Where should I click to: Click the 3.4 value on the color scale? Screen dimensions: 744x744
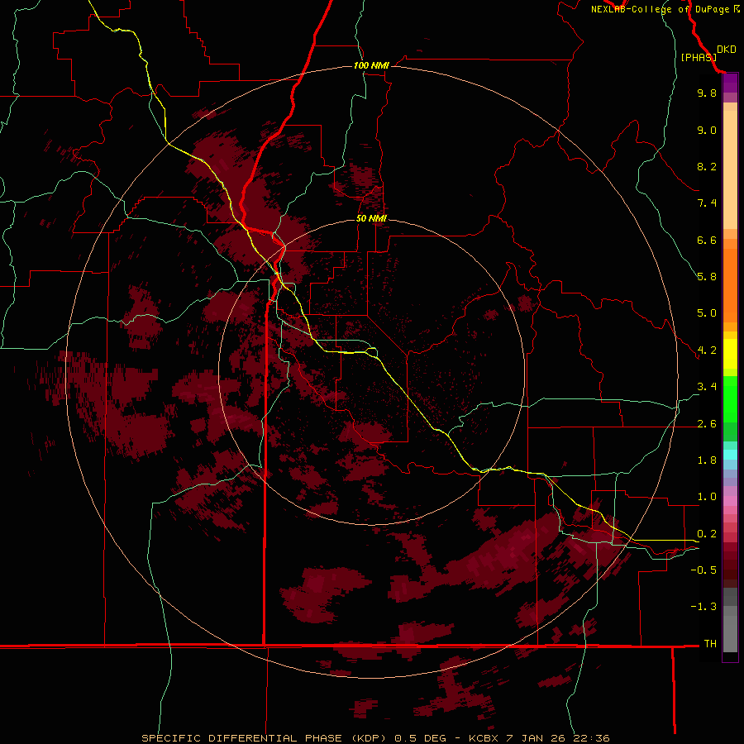[707, 387]
